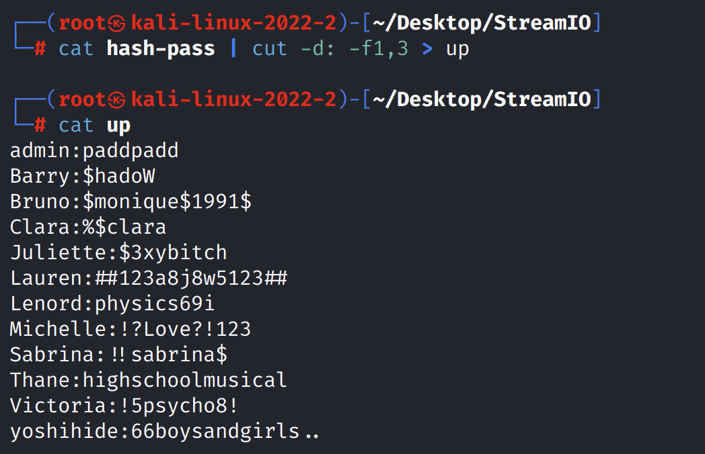Select the Sabrina credential line
Image resolution: width=705 pixels, height=454 pixels.
[x=118, y=355]
